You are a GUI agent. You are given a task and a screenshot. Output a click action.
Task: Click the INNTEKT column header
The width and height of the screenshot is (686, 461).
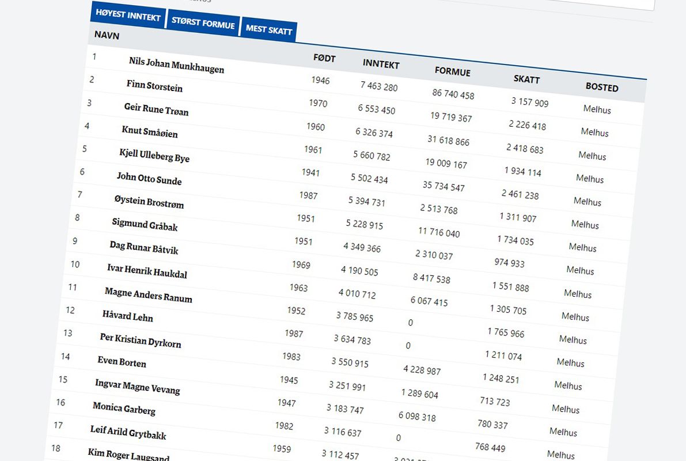[381, 65]
